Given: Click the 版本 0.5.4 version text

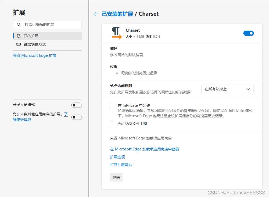Looking at the screenshot, I should tap(153, 37).
